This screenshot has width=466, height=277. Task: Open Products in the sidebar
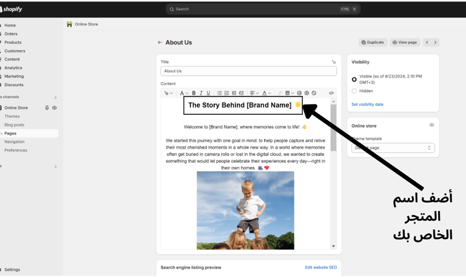point(13,42)
